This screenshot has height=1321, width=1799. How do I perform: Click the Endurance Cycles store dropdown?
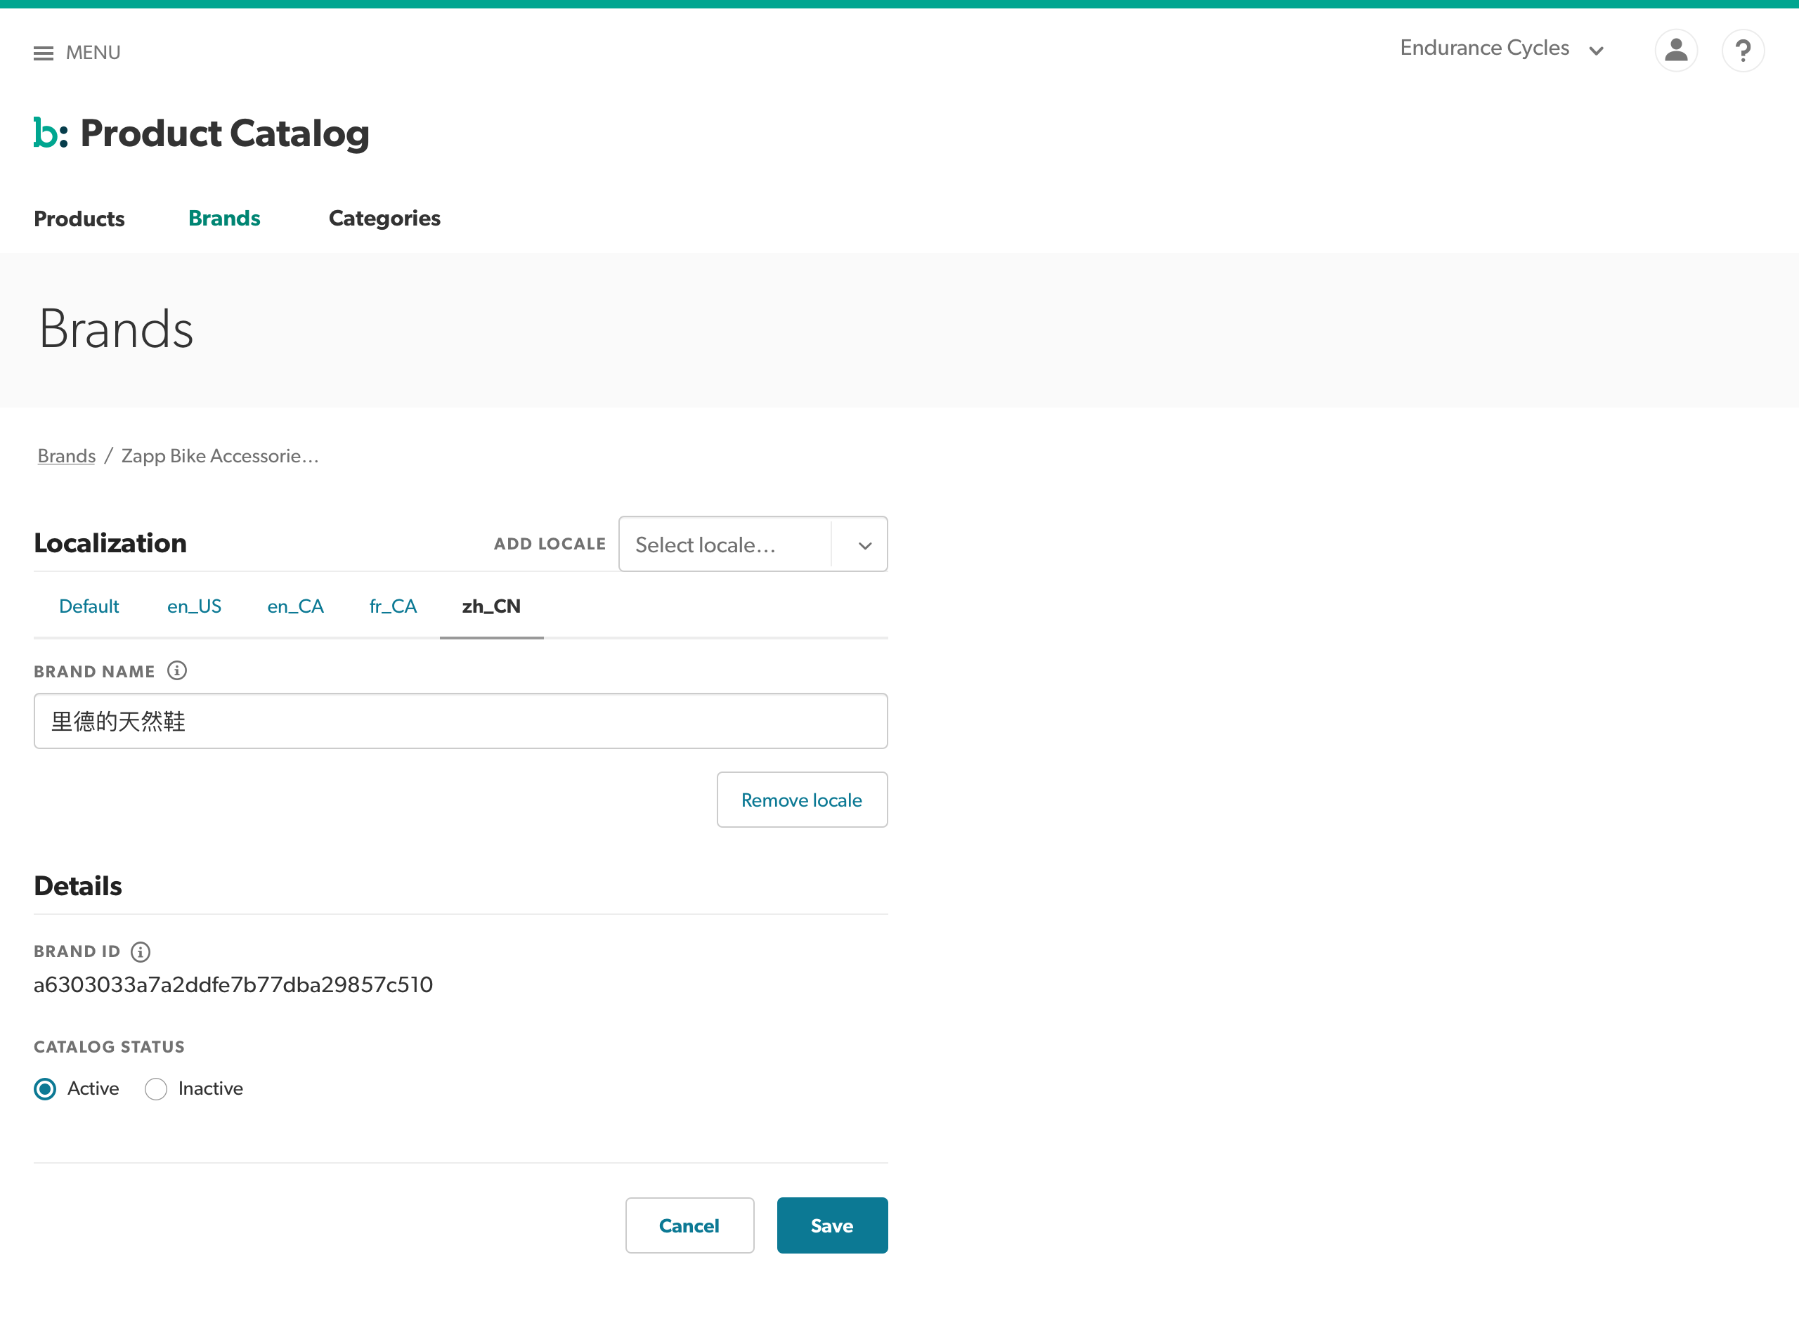(1503, 49)
